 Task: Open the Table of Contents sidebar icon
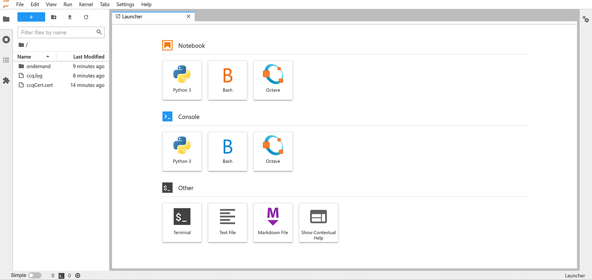click(6, 60)
